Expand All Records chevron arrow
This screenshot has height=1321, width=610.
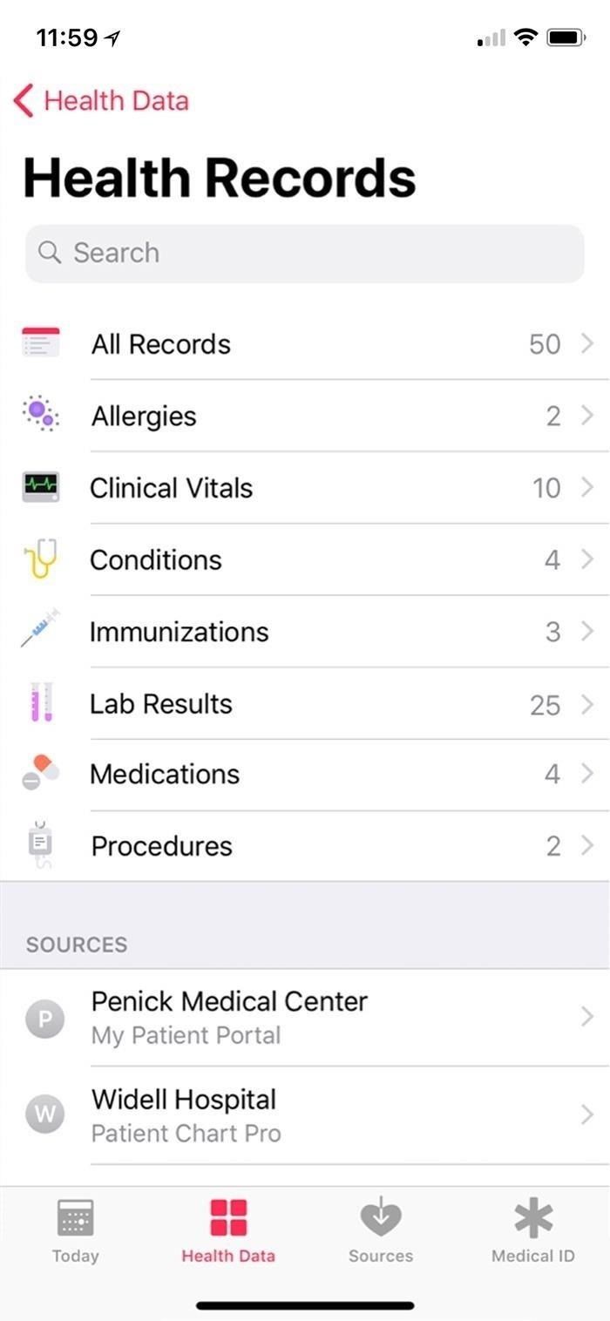[x=587, y=343]
